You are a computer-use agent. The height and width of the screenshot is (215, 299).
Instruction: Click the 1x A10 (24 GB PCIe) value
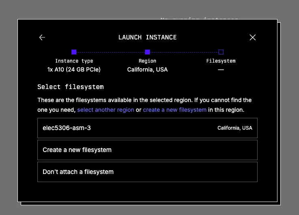pyautogui.click(x=74, y=69)
